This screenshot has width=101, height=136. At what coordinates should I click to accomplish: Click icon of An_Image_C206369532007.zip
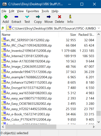coord(4,66)
